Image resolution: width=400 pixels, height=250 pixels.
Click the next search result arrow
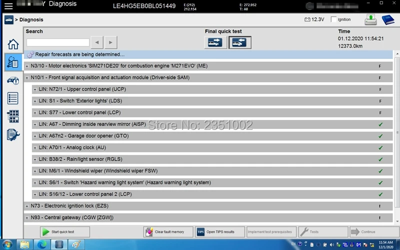110,42
